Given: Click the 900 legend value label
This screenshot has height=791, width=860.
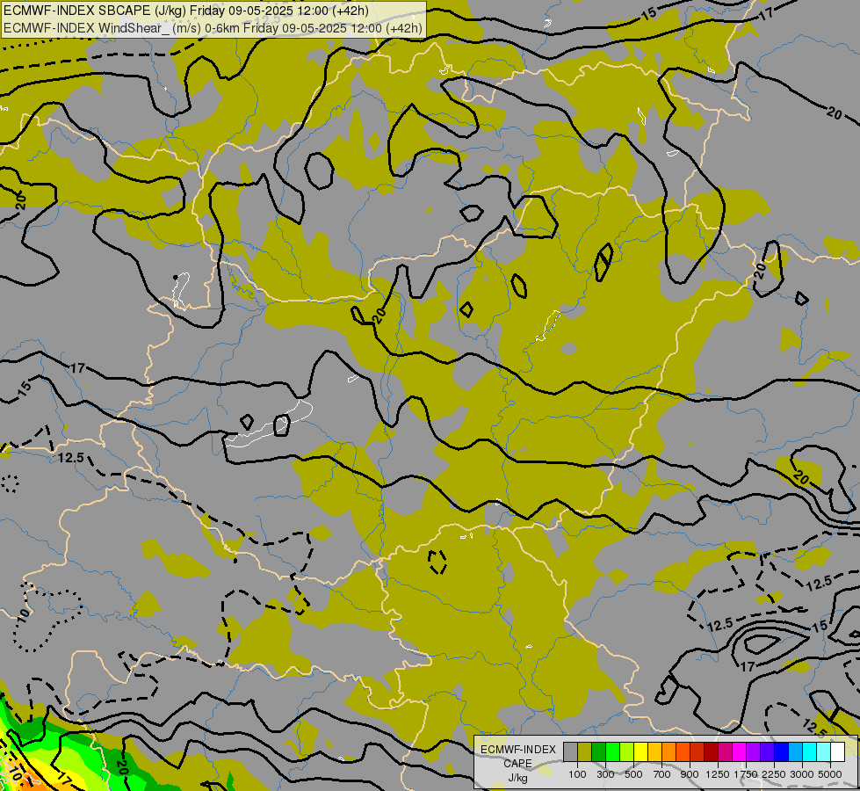Looking at the screenshot, I should click(690, 774).
